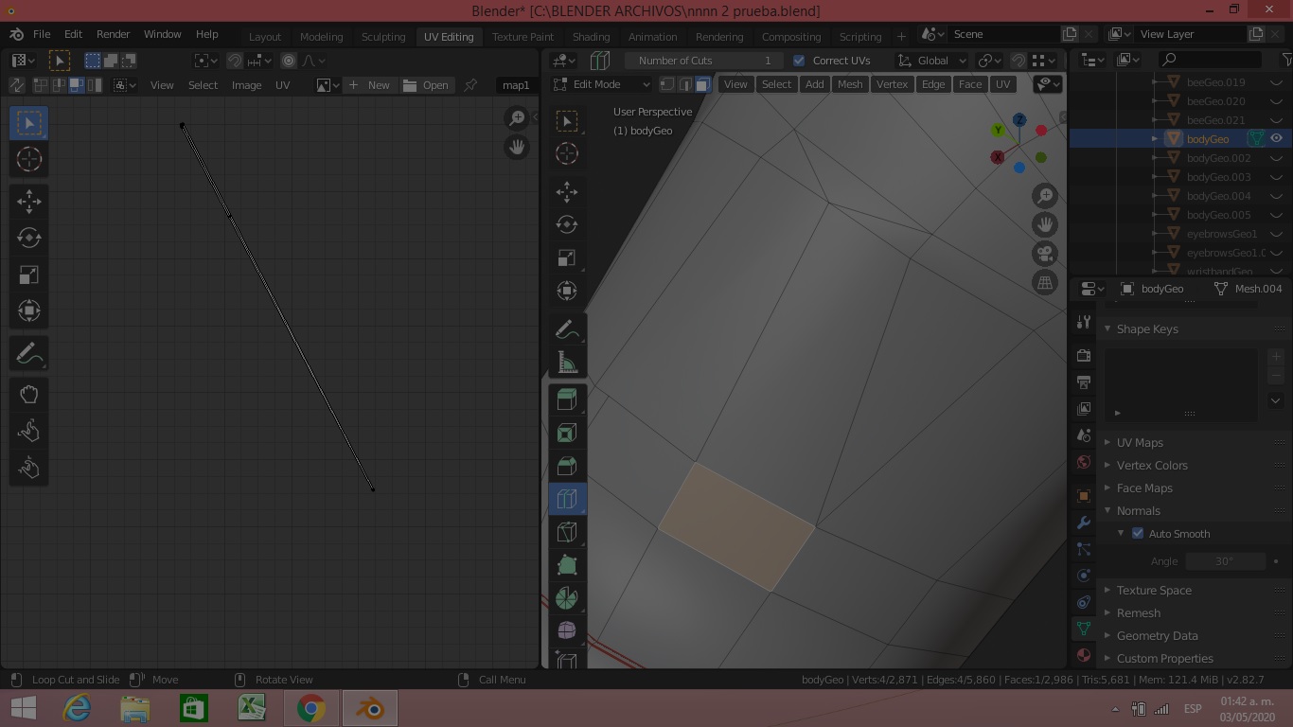Select the Loop Cut tool
The width and height of the screenshot is (1293, 727).
[567, 499]
